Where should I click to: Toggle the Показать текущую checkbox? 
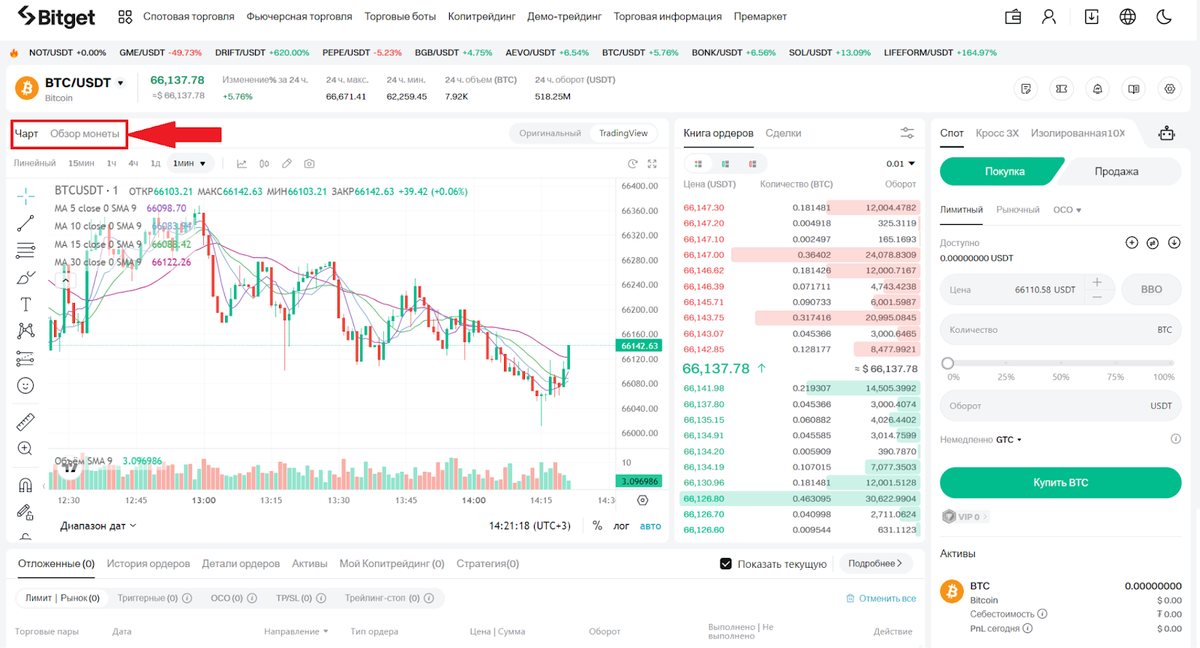725,564
